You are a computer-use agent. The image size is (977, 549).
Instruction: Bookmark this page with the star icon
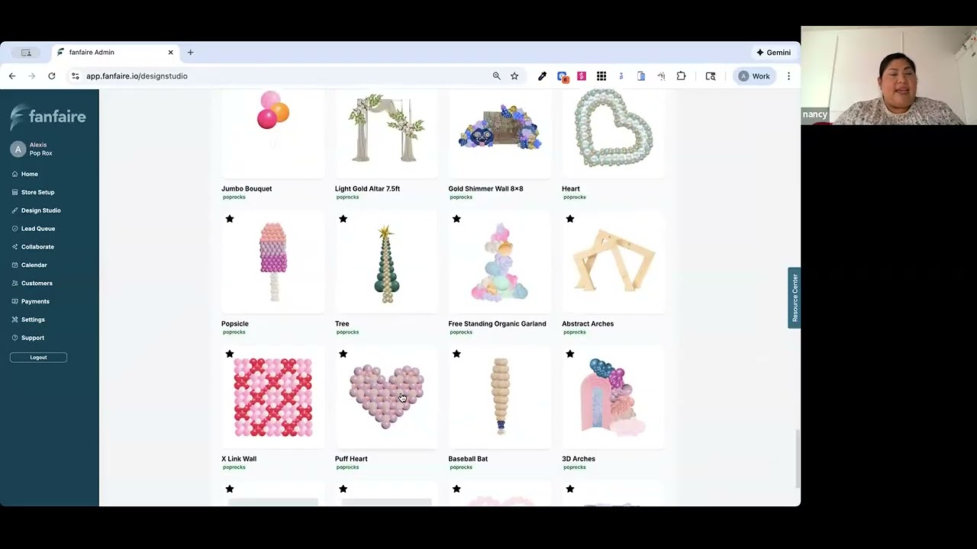pos(514,76)
